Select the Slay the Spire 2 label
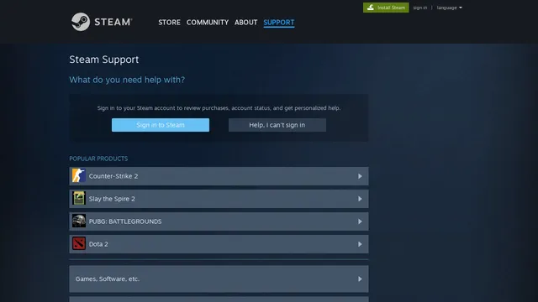Viewport: 538px width, 302px height. click(112, 199)
